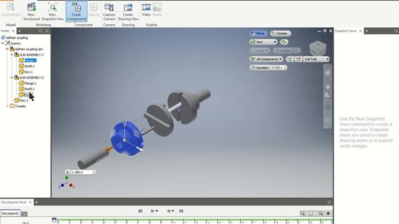
Task: Activate the Tweak Components tool
Action: (76, 11)
